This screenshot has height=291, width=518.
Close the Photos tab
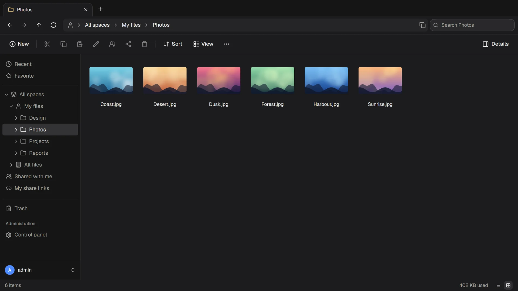pyautogui.click(x=86, y=10)
